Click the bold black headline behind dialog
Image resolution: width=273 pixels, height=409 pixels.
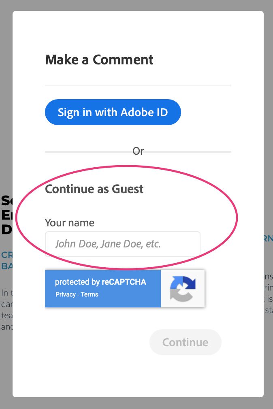(x=6, y=215)
